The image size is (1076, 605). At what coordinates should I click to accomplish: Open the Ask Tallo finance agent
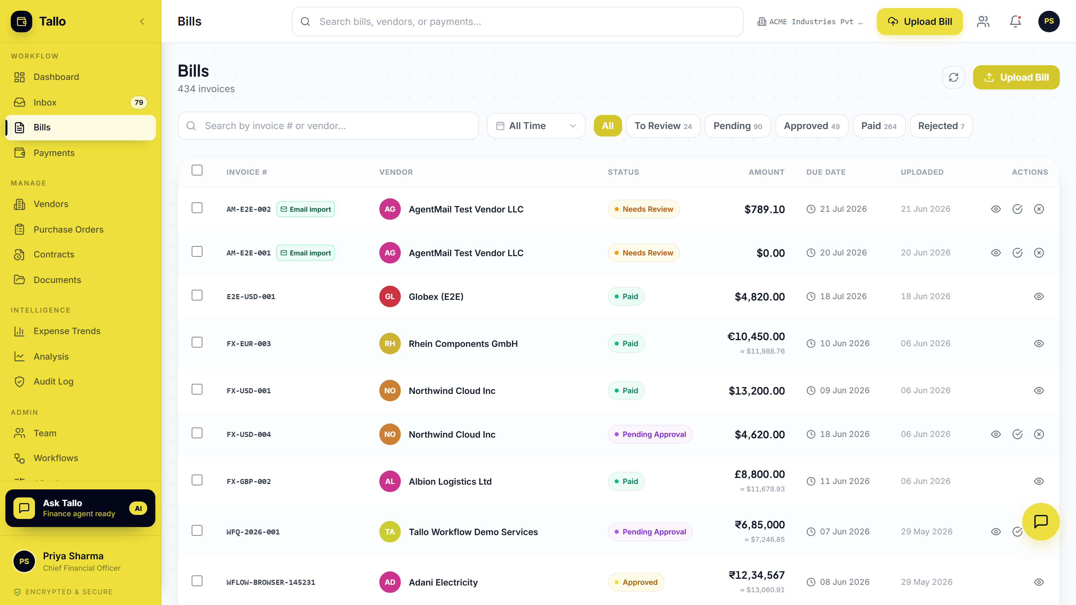[80, 508]
